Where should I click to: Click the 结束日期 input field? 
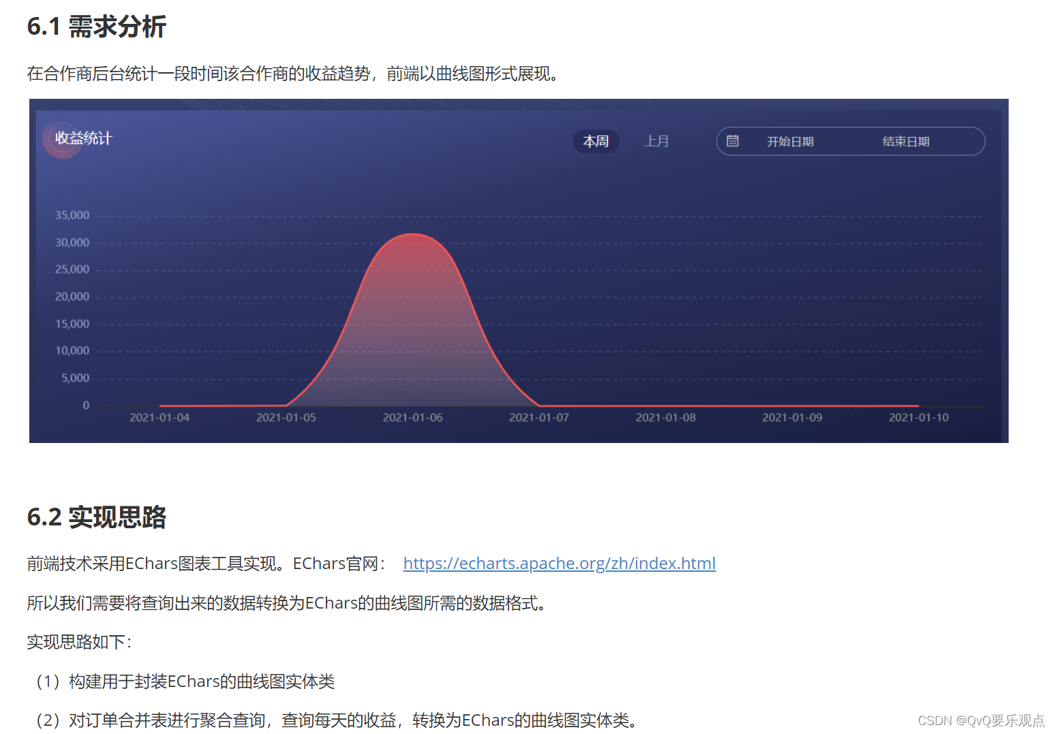coord(906,141)
